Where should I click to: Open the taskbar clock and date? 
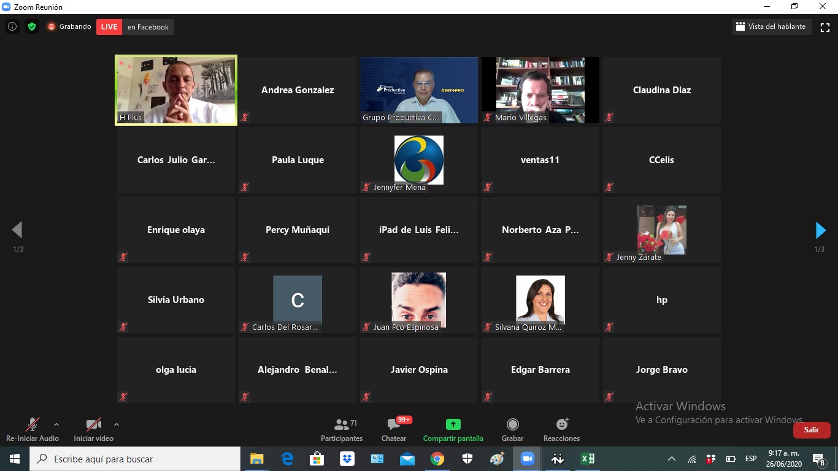pos(785,459)
